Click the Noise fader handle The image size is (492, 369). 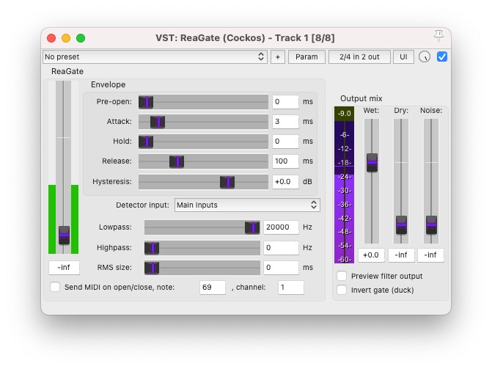(x=431, y=225)
